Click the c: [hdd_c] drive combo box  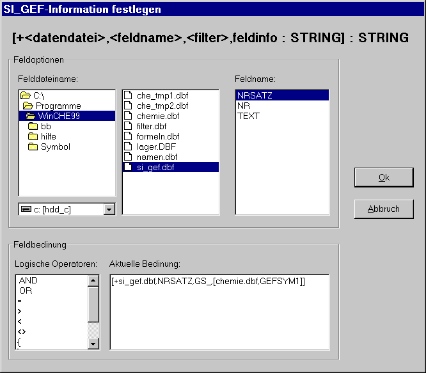pos(61,209)
